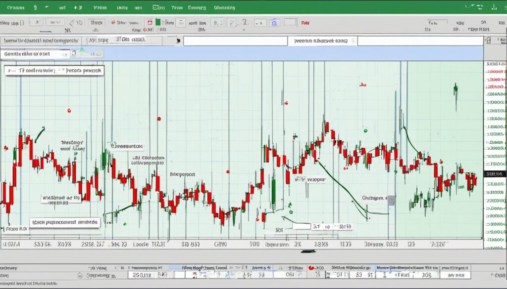
Task: Click the black horizontal scrollbar handle below the chart
Action: 308,251
